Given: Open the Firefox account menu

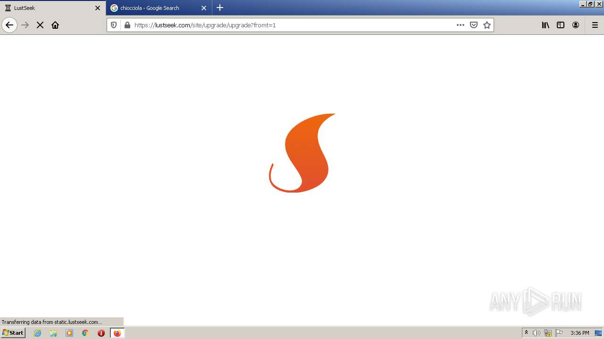Looking at the screenshot, I should coord(576,25).
